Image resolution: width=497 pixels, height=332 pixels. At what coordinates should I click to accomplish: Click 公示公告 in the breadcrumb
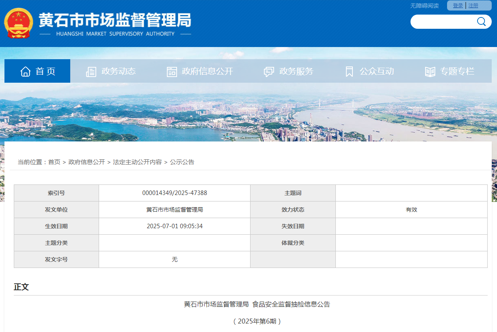pos(182,162)
